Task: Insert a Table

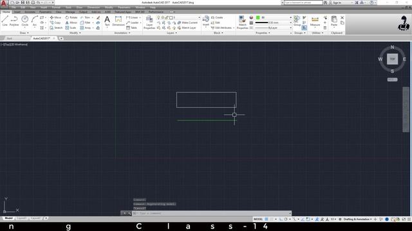Action: click(x=131, y=28)
